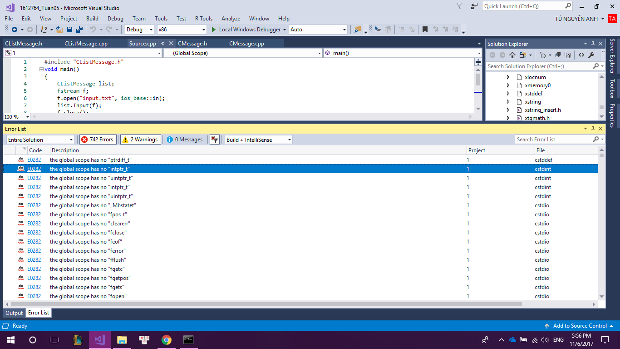The height and width of the screenshot is (349, 620).
Task: Click the Save single-disk toolbar icon
Action: pos(69,30)
